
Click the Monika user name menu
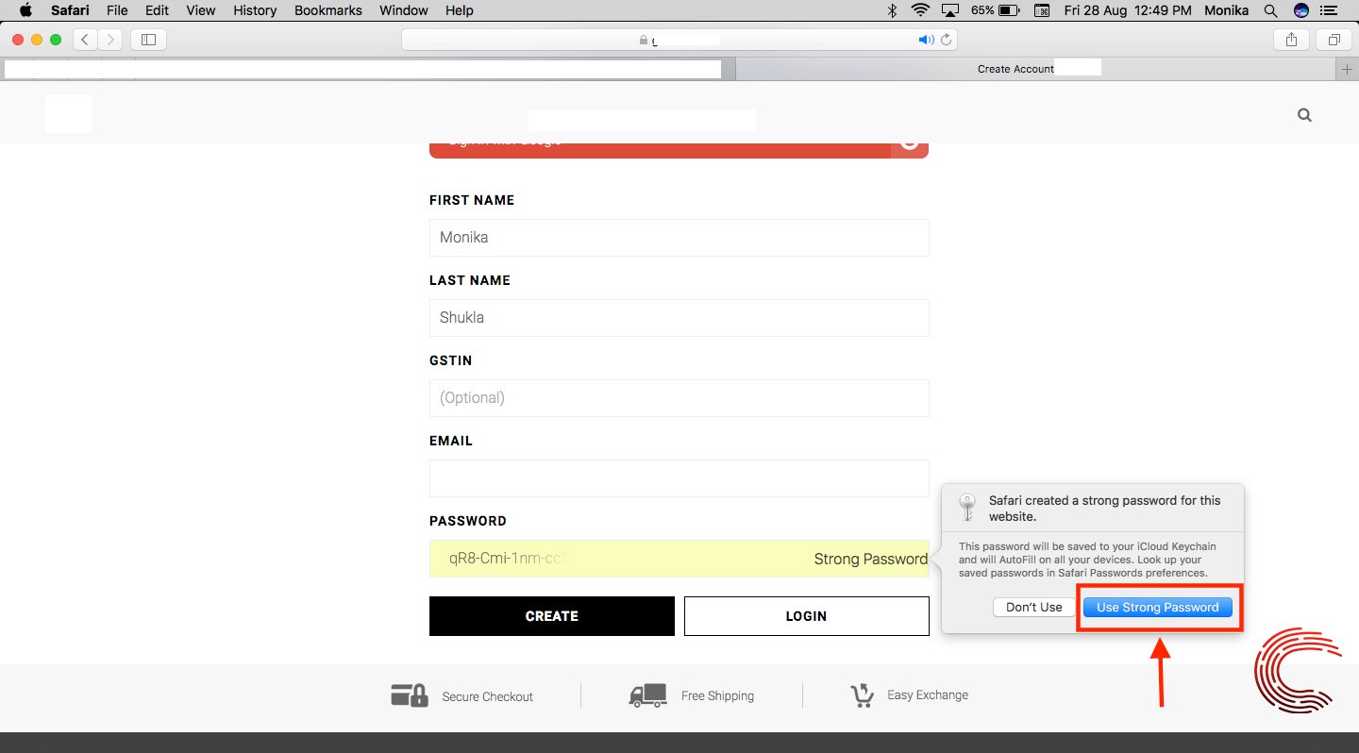click(1226, 10)
